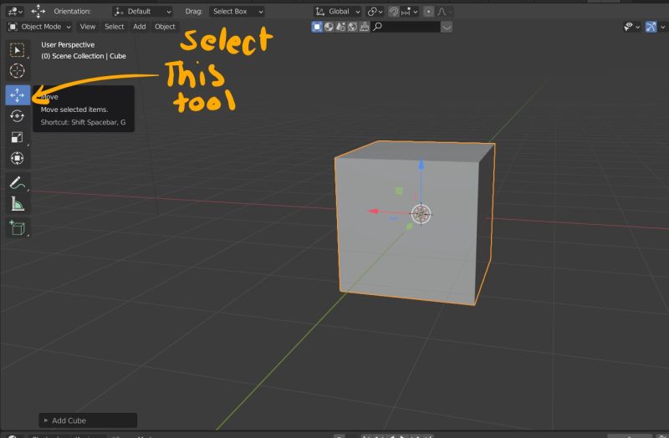Image resolution: width=669 pixels, height=438 pixels.
Task: Select the Select Box tool in toolbar
Action: (x=17, y=50)
